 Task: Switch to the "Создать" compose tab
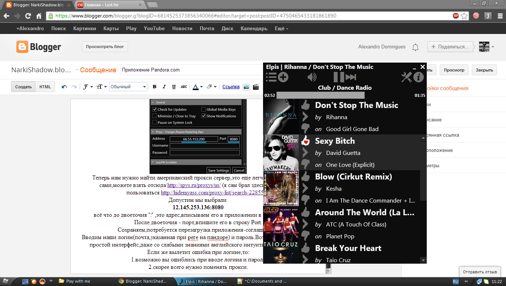(23, 87)
